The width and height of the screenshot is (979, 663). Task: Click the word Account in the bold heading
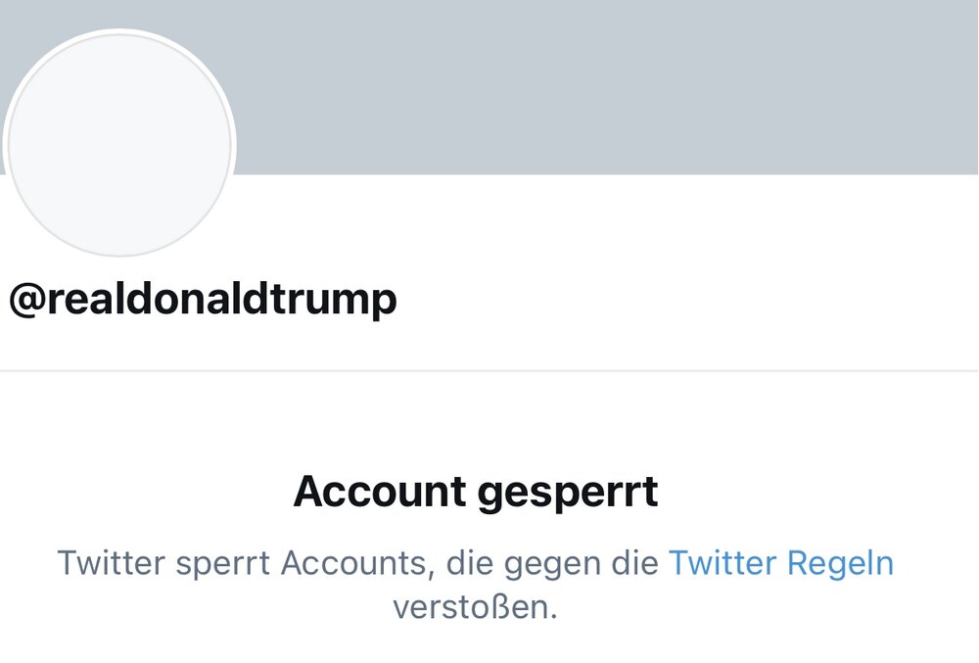tap(380, 491)
